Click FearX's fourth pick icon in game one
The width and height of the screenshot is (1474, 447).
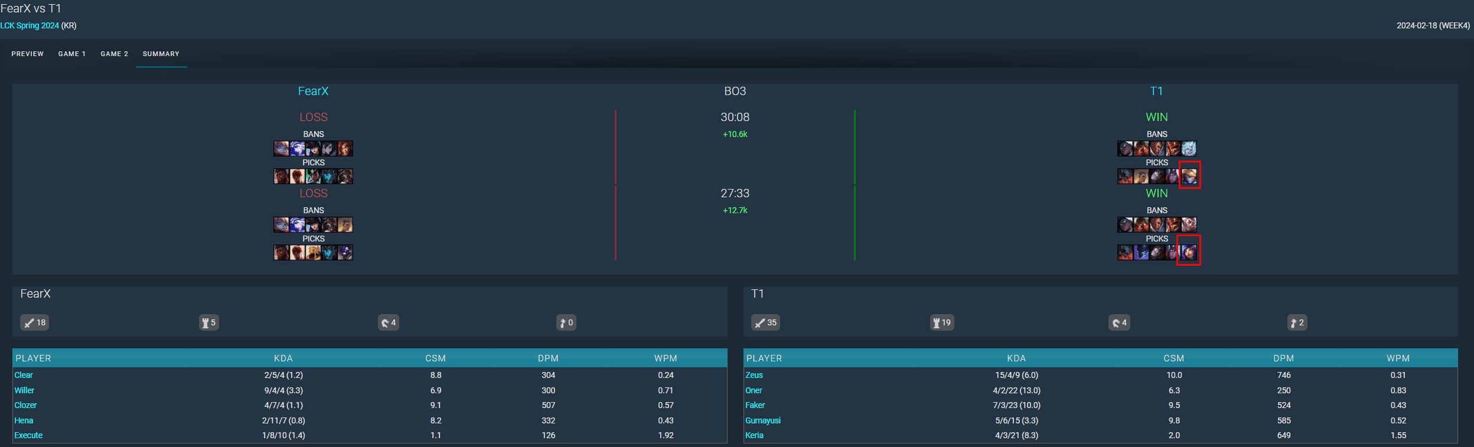point(330,176)
